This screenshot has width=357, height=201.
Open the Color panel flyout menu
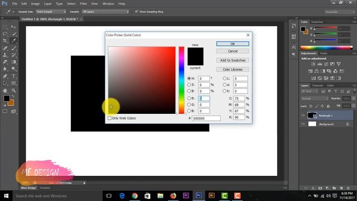coord(354,22)
